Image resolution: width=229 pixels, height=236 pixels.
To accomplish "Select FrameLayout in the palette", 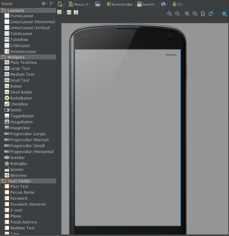I will 28,16.
